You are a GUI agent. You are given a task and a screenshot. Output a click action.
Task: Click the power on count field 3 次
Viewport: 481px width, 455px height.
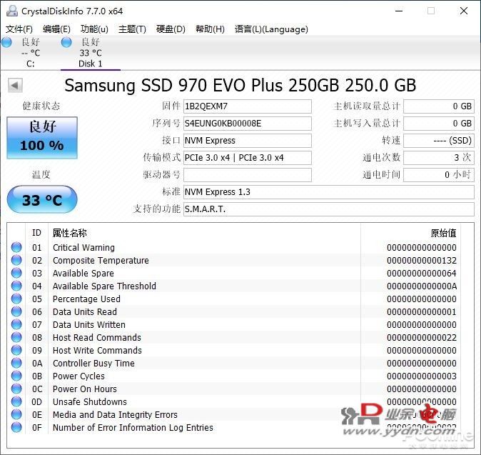439,158
